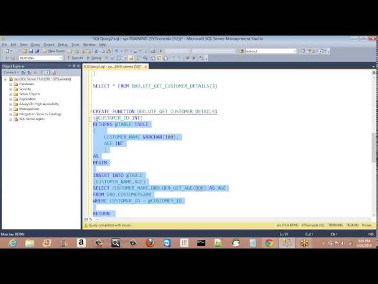Open File Explorer from the taskbar
Screen dimensions: 378x284
click(30, 243)
